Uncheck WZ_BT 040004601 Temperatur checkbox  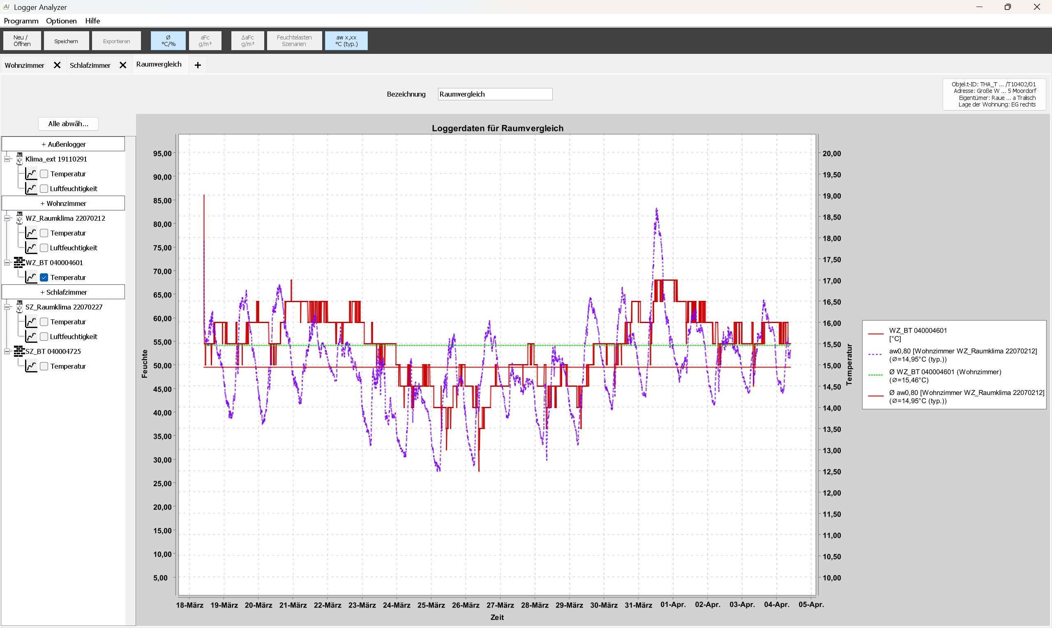coord(44,277)
